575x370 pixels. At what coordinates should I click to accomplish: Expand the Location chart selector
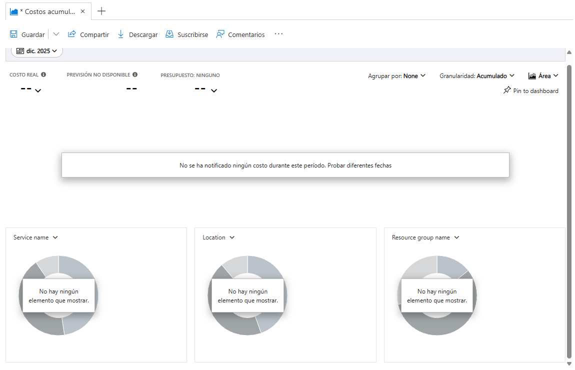[218, 237]
